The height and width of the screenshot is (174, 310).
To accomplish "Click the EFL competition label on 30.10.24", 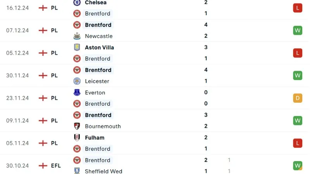I will (x=56, y=166).
